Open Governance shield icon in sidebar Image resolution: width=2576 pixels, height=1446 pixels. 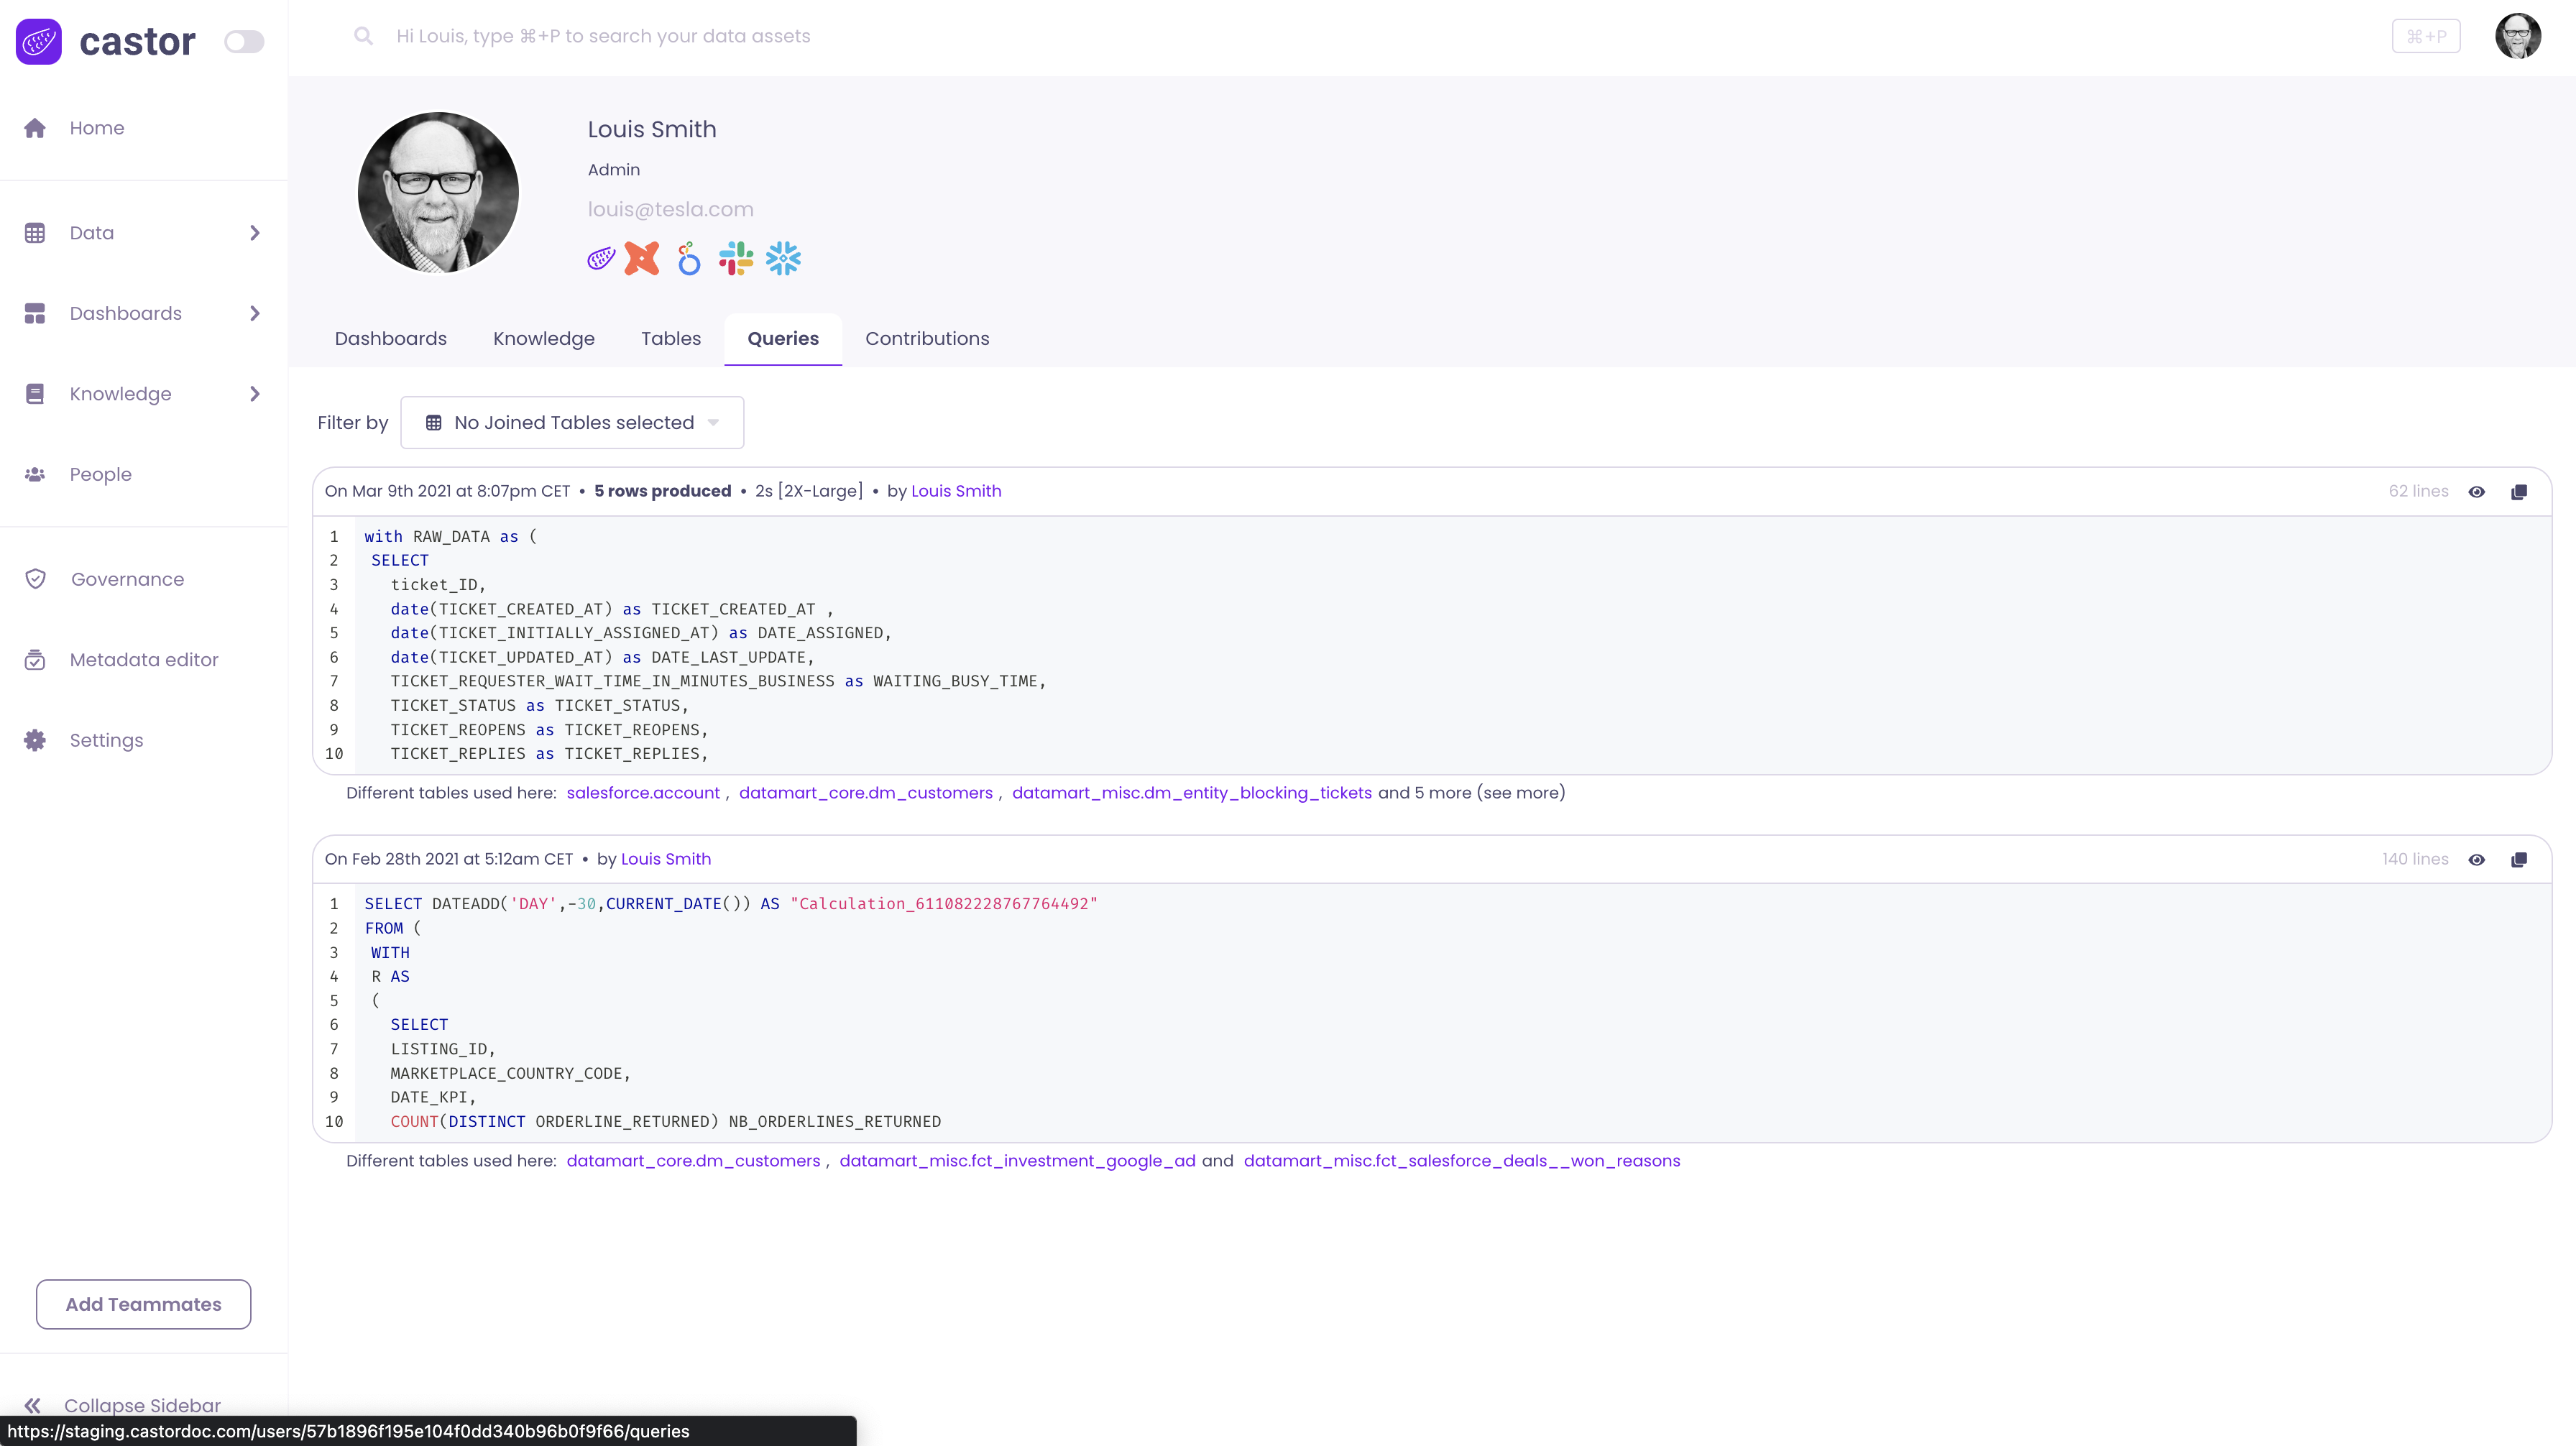36,579
